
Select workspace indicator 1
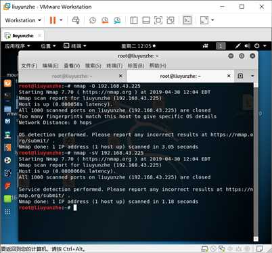pyautogui.click(x=221, y=46)
